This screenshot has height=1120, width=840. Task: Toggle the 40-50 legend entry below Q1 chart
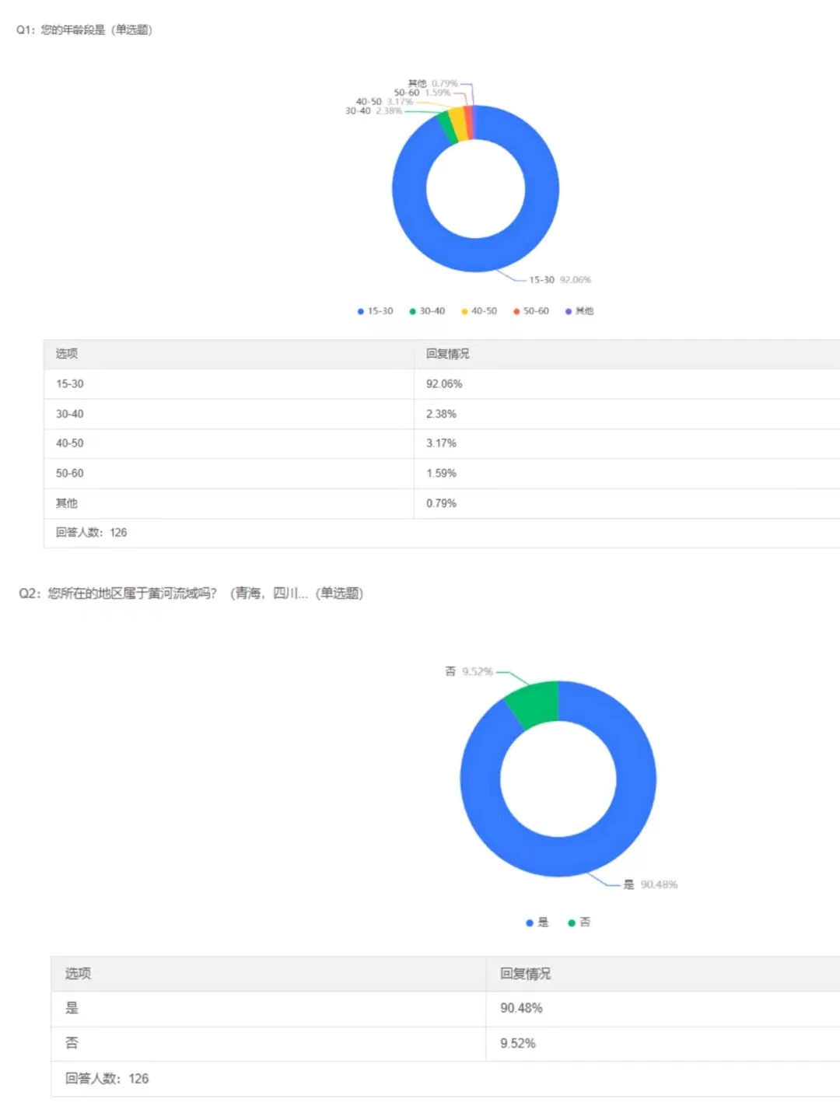[478, 311]
